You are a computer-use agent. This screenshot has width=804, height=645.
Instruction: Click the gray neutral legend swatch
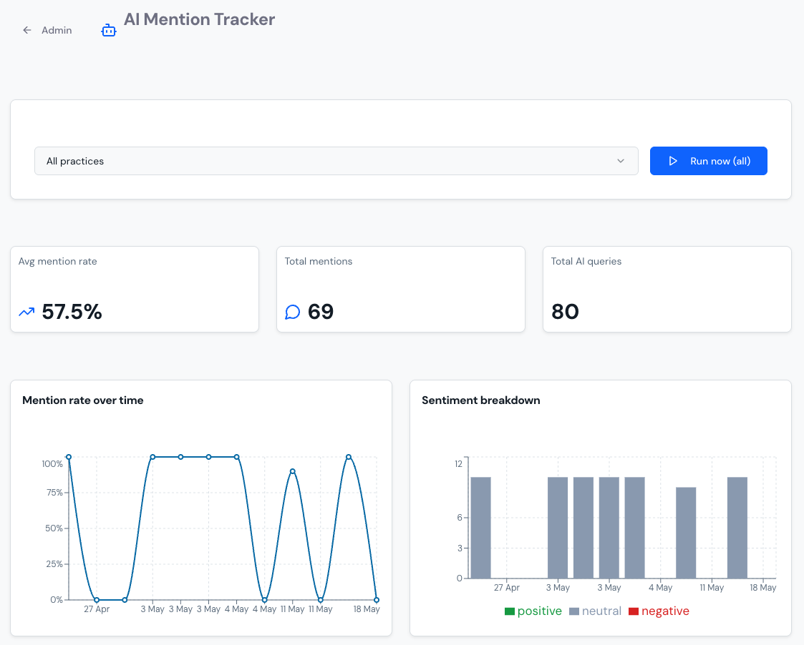tap(574, 611)
